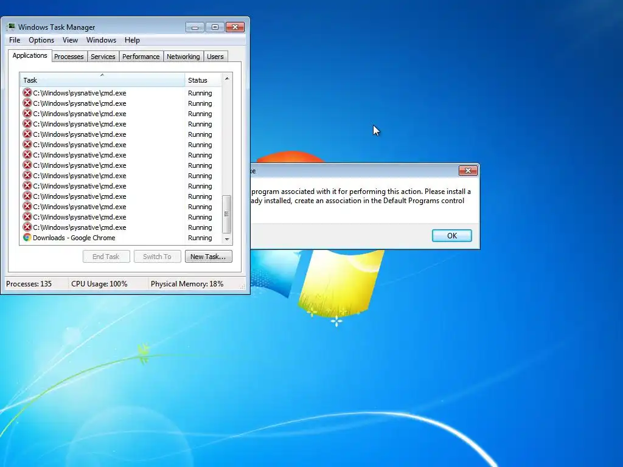Click the Task Manager title bar icon
Viewport: 623px width, 467px height.
(x=11, y=27)
